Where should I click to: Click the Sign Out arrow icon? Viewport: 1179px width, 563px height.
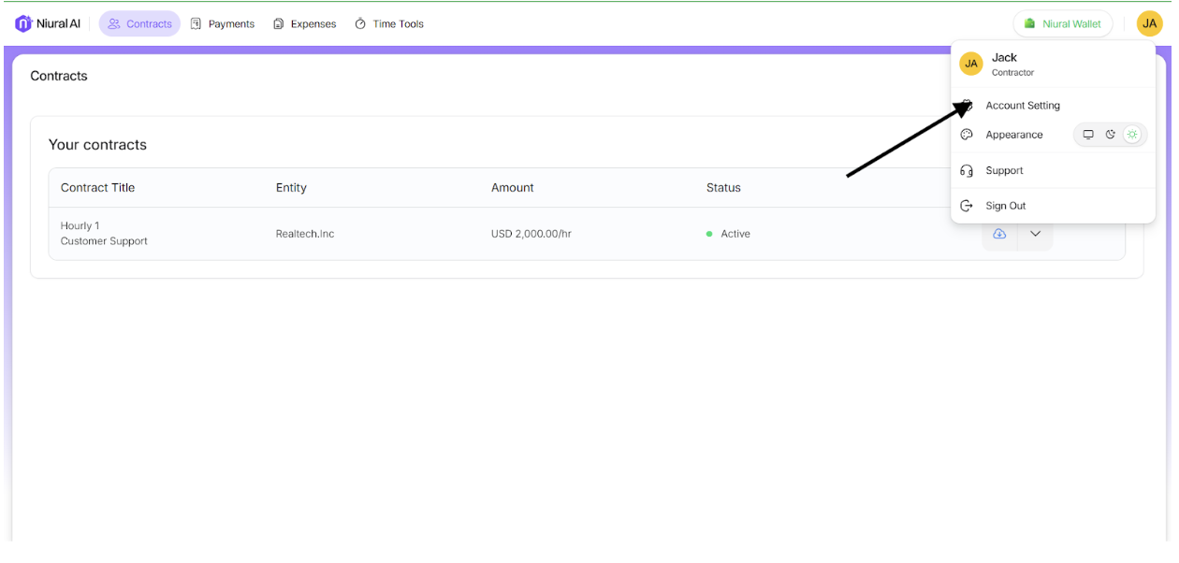(967, 206)
